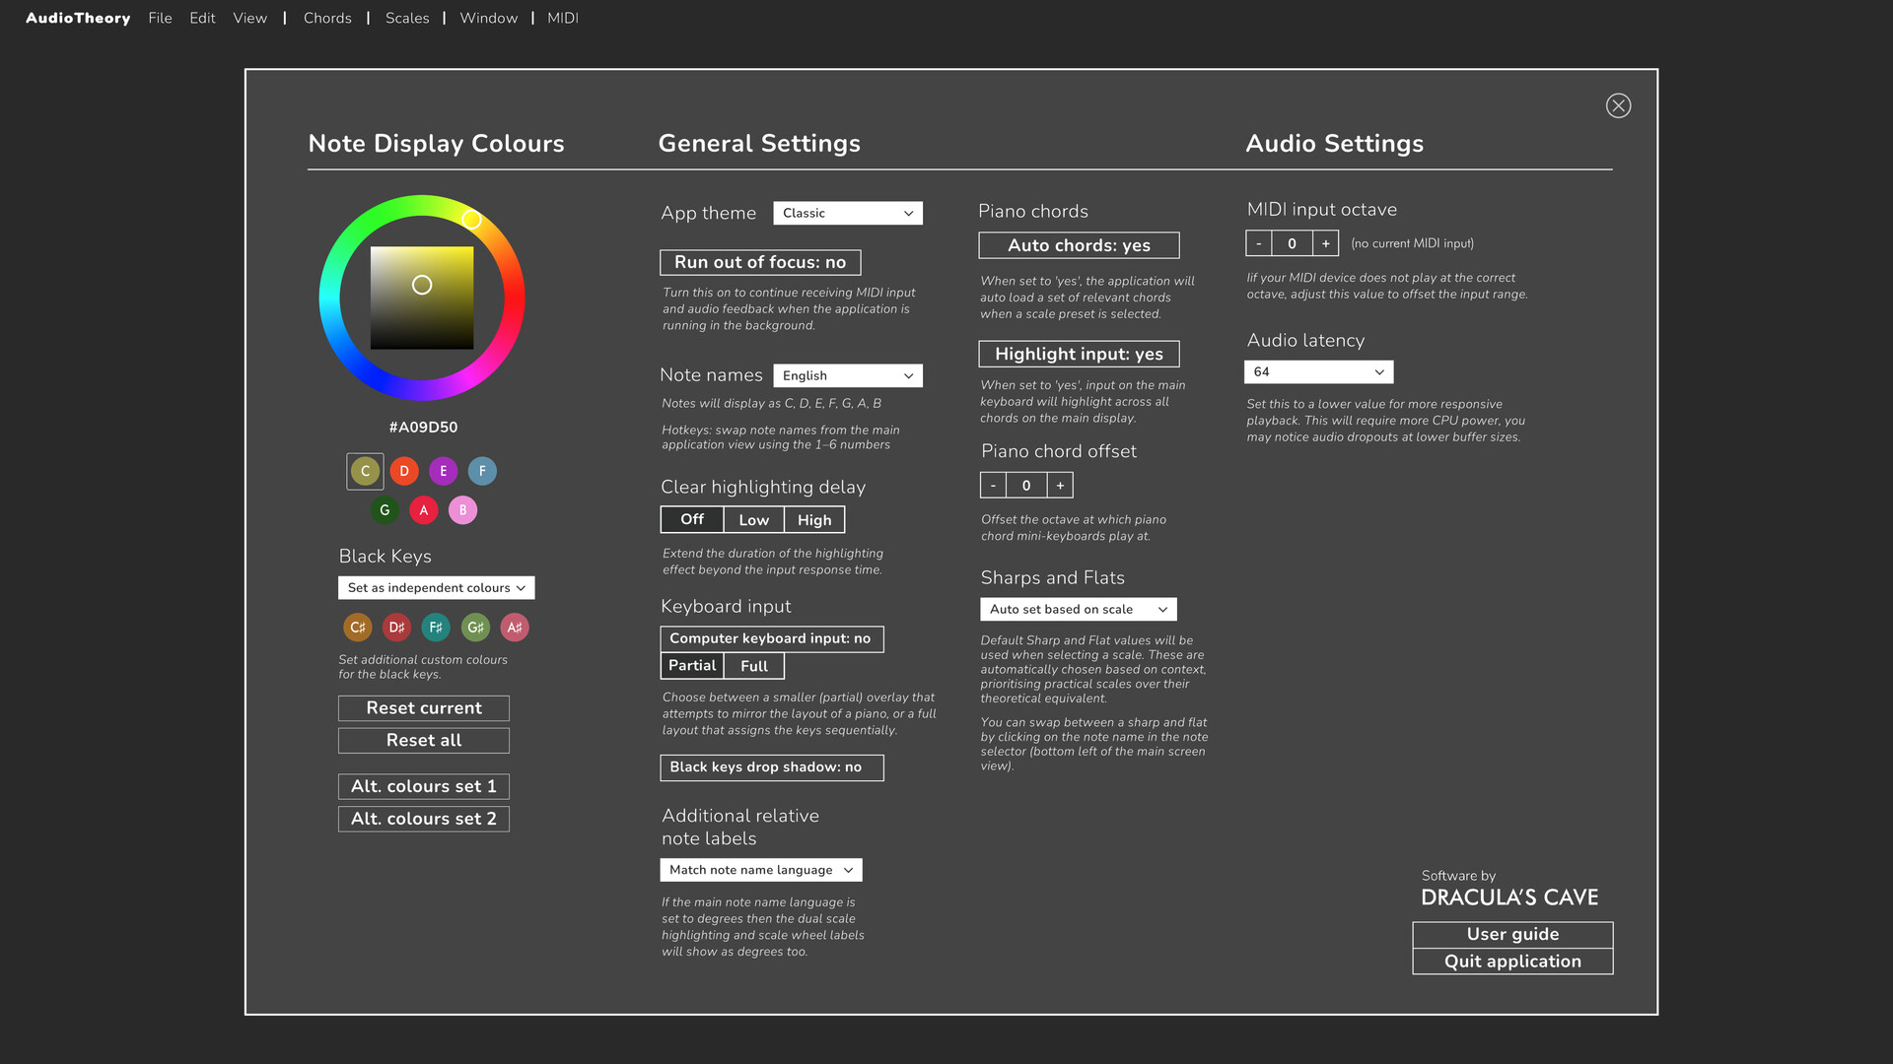Open the User guide

pyautogui.click(x=1511, y=934)
